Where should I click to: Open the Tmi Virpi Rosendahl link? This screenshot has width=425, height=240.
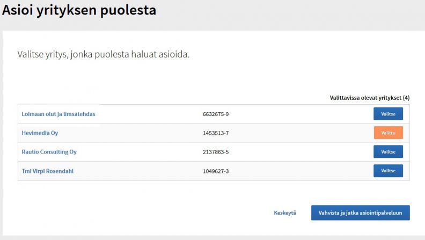point(47,171)
